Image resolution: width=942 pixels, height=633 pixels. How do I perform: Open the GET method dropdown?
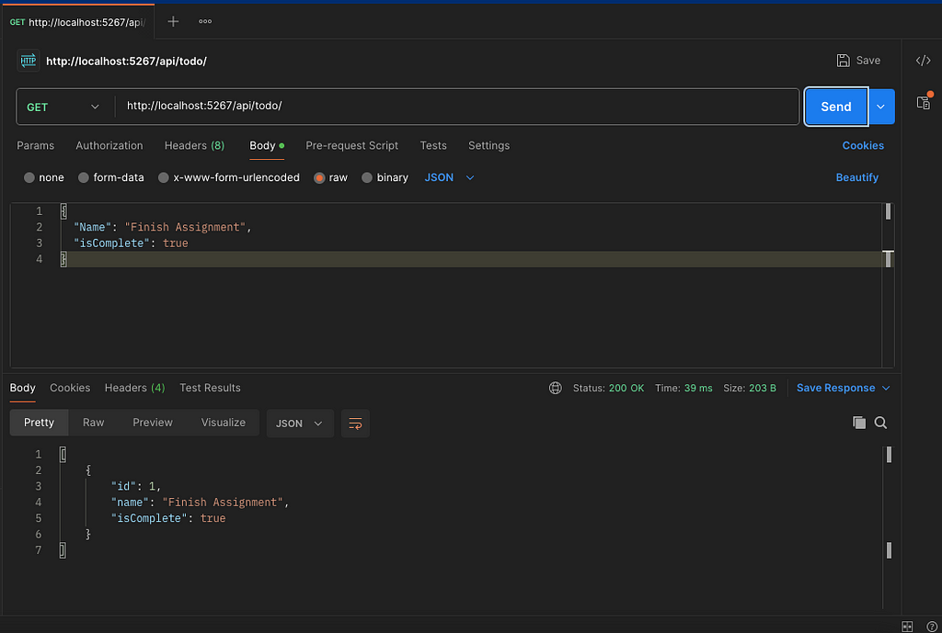tap(63, 107)
